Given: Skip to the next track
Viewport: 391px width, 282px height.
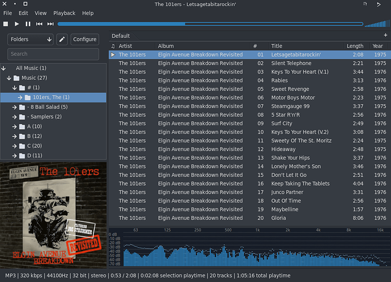Looking at the screenshot, I should tap(50, 24).
